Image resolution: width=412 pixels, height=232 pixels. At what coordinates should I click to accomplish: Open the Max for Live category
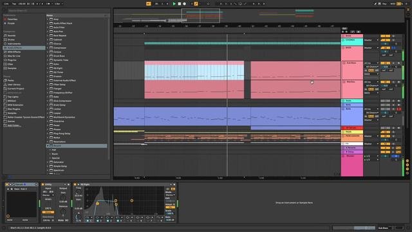[14, 56]
